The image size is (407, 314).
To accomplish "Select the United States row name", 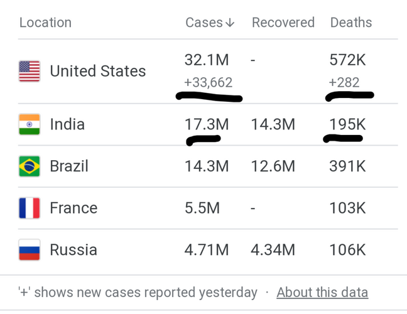I will (x=98, y=71).
